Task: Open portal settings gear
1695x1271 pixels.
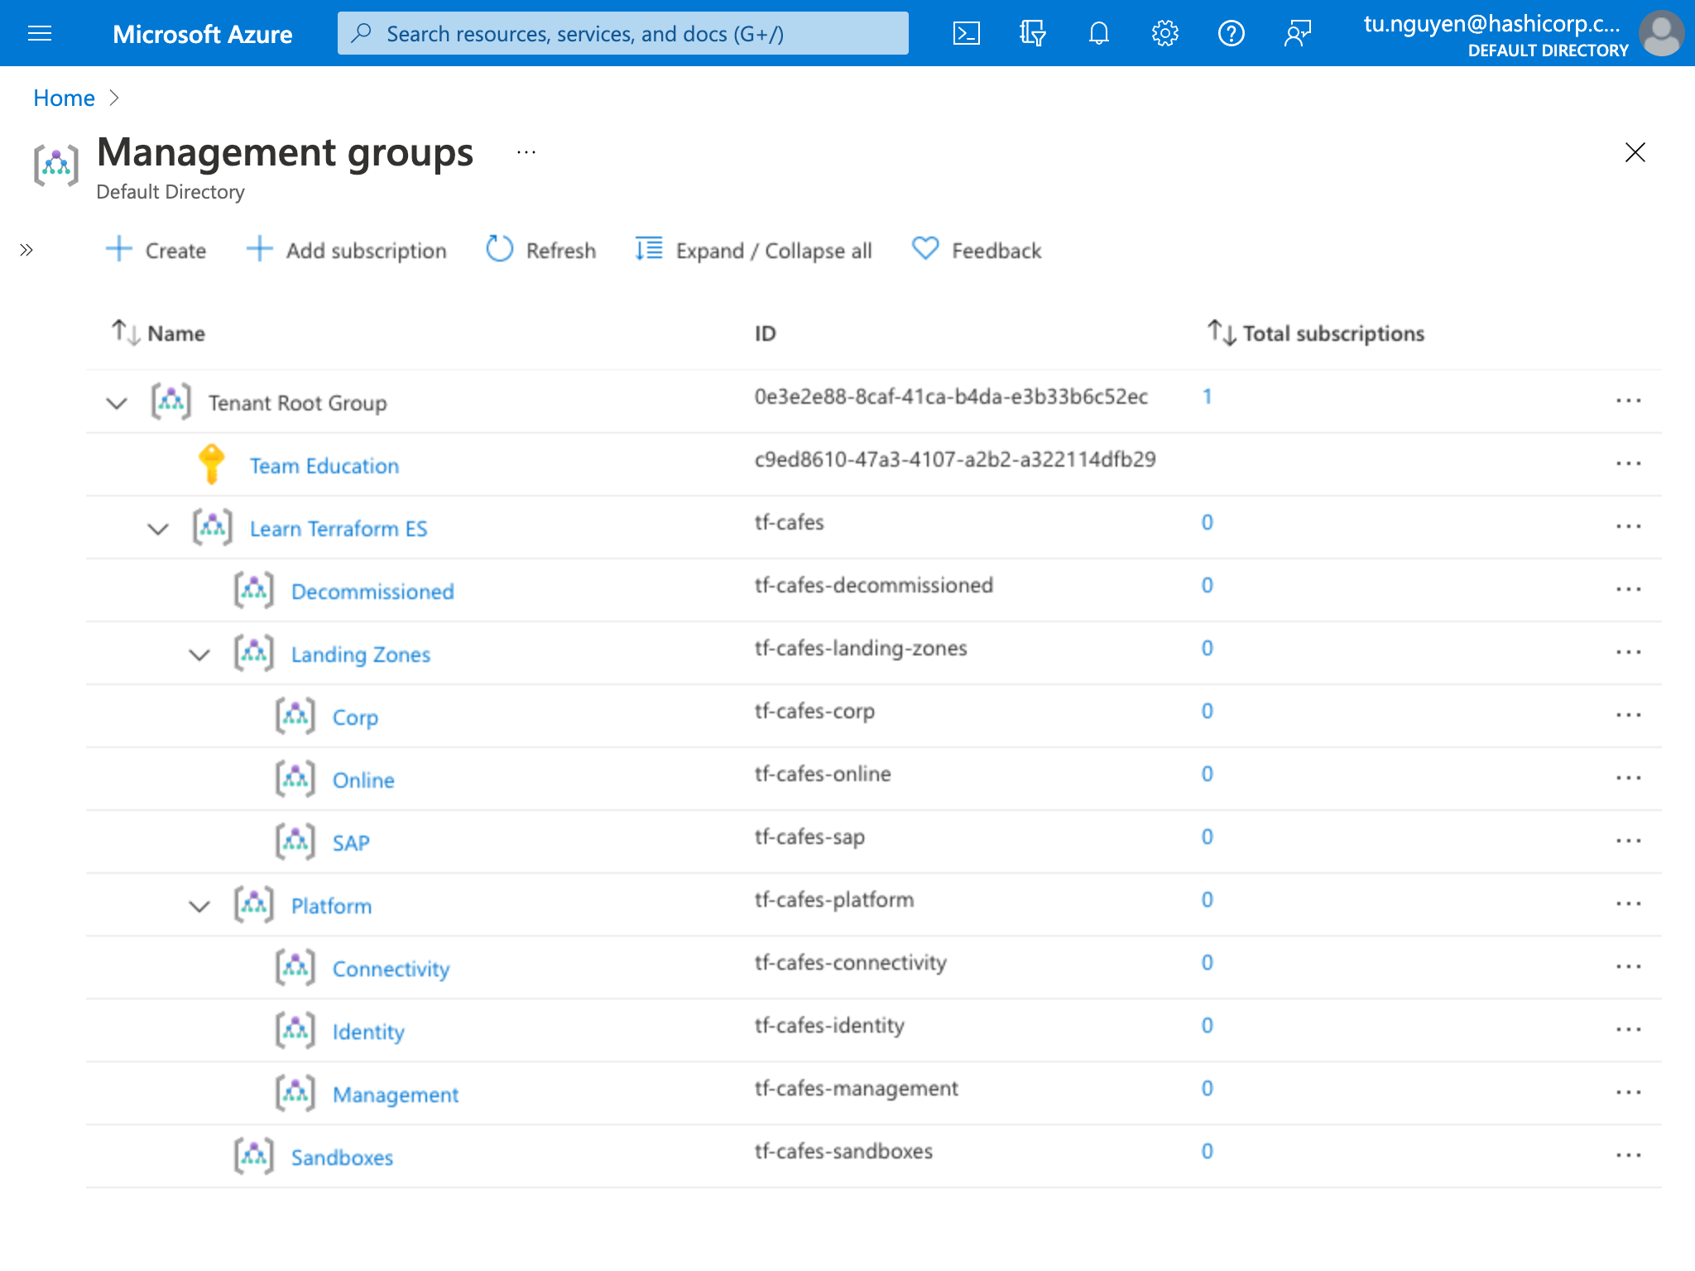Action: [1165, 33]
